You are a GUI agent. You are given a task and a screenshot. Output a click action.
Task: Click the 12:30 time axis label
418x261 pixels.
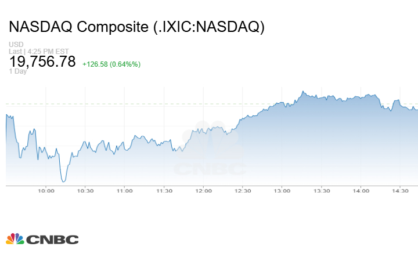coord(243,191)
